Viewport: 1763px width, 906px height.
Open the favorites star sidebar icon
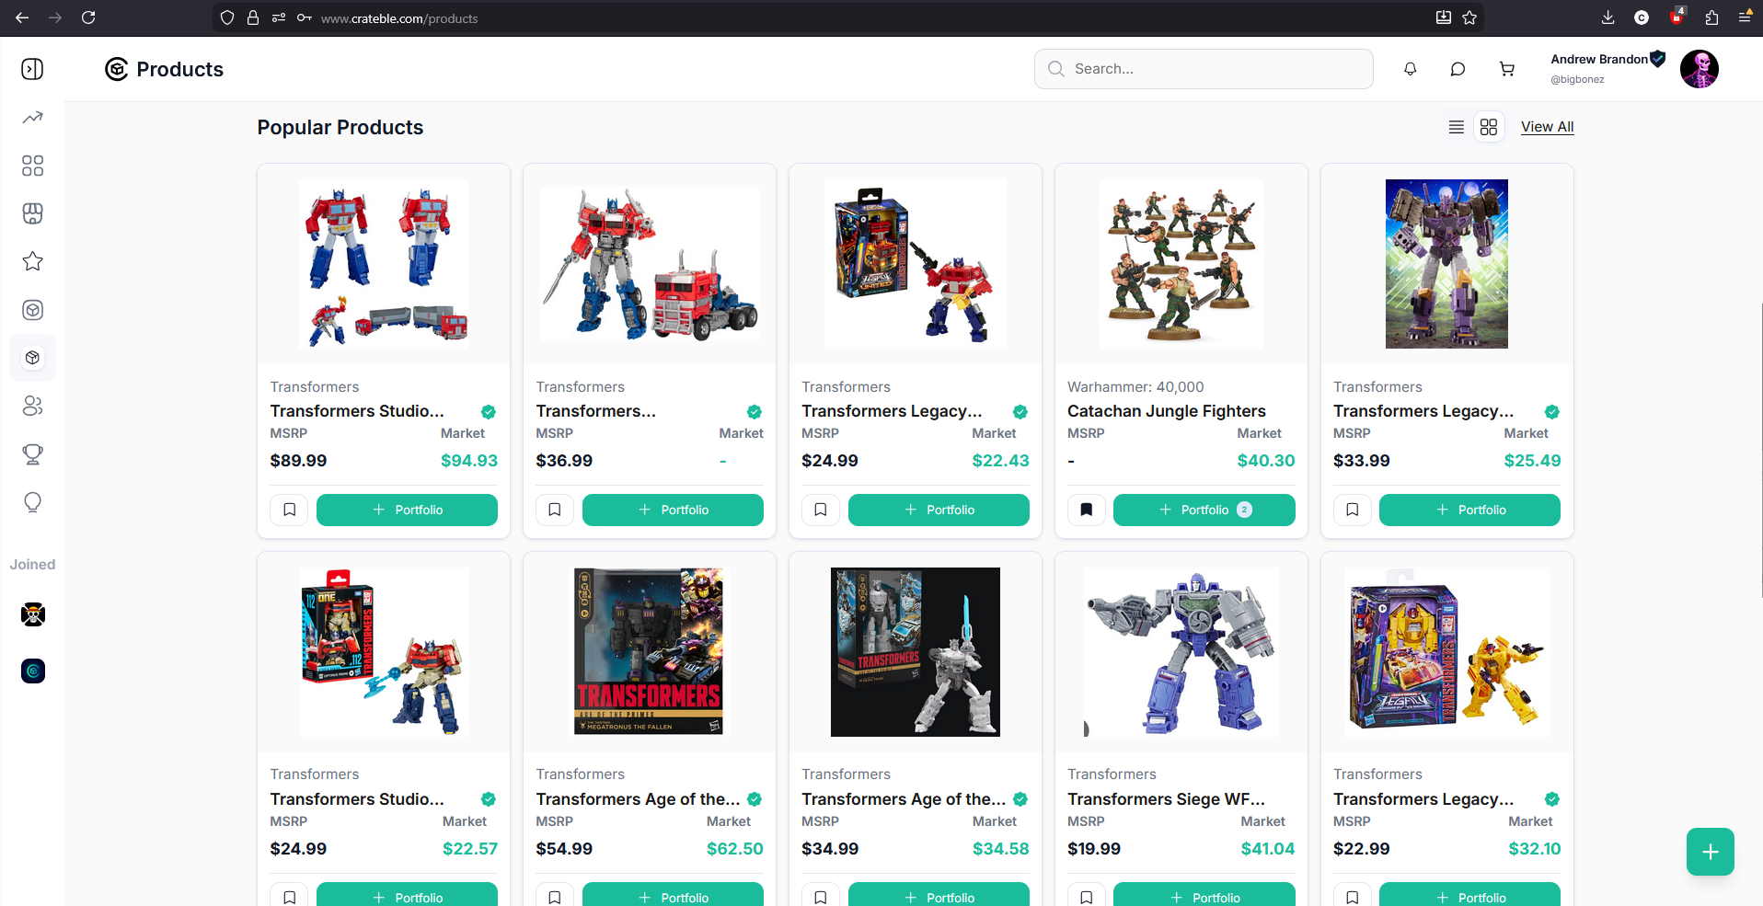click(x=33, y=262)
